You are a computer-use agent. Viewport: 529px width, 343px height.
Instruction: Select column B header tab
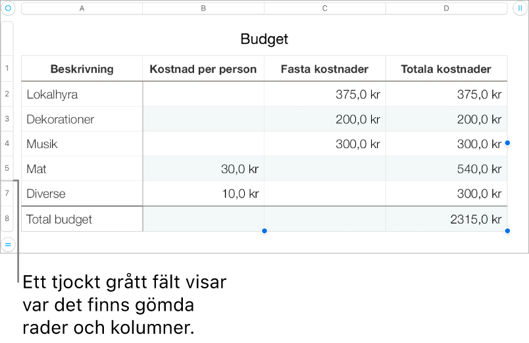click(203, 9)
